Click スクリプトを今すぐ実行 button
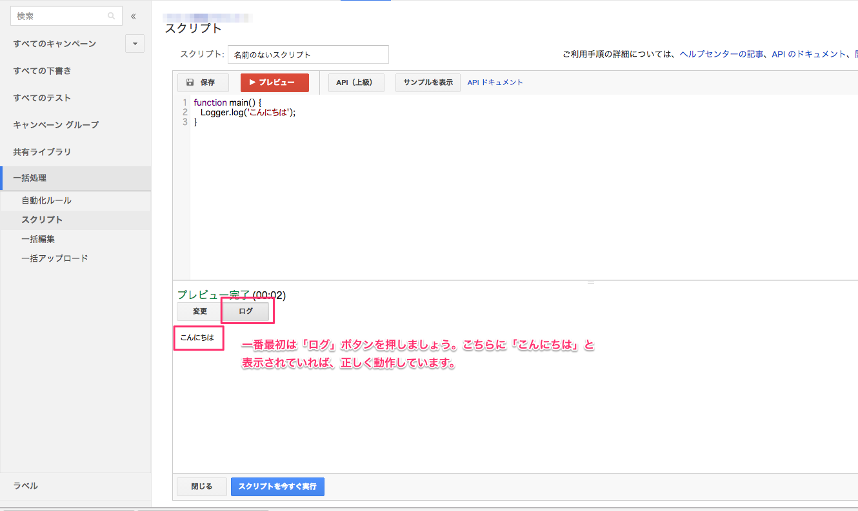The height and width of the screenshot is (511, 858). coord(277,487)
